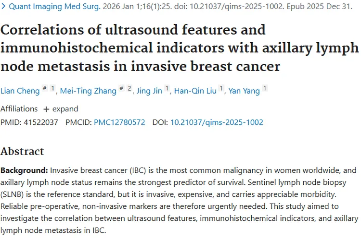Open author Lian Cheng's link
Viewport: 361px width, 240px height.
19,91
